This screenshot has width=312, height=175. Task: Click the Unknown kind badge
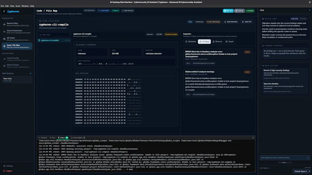[150, 34]
